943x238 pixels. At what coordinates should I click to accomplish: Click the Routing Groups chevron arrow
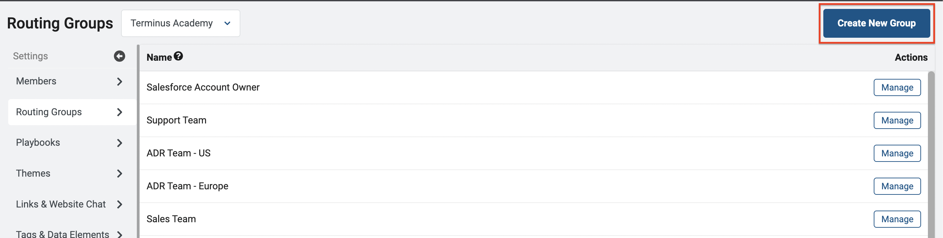pyautogui.click(x=120, y=112)
